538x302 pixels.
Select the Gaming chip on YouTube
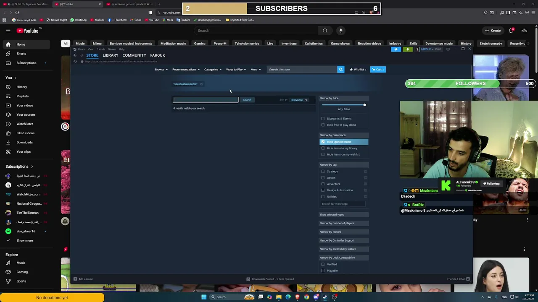point(200,44)
